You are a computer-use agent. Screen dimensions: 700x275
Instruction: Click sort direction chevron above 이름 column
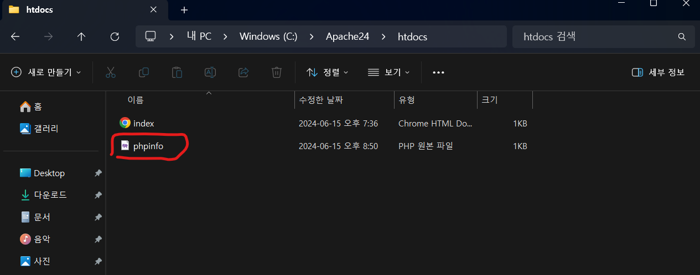click(209, 93)
